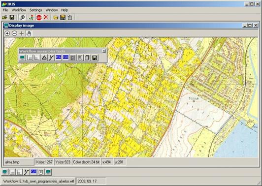Save workflow with the yellow-labeled disk icon

(63, 17)
